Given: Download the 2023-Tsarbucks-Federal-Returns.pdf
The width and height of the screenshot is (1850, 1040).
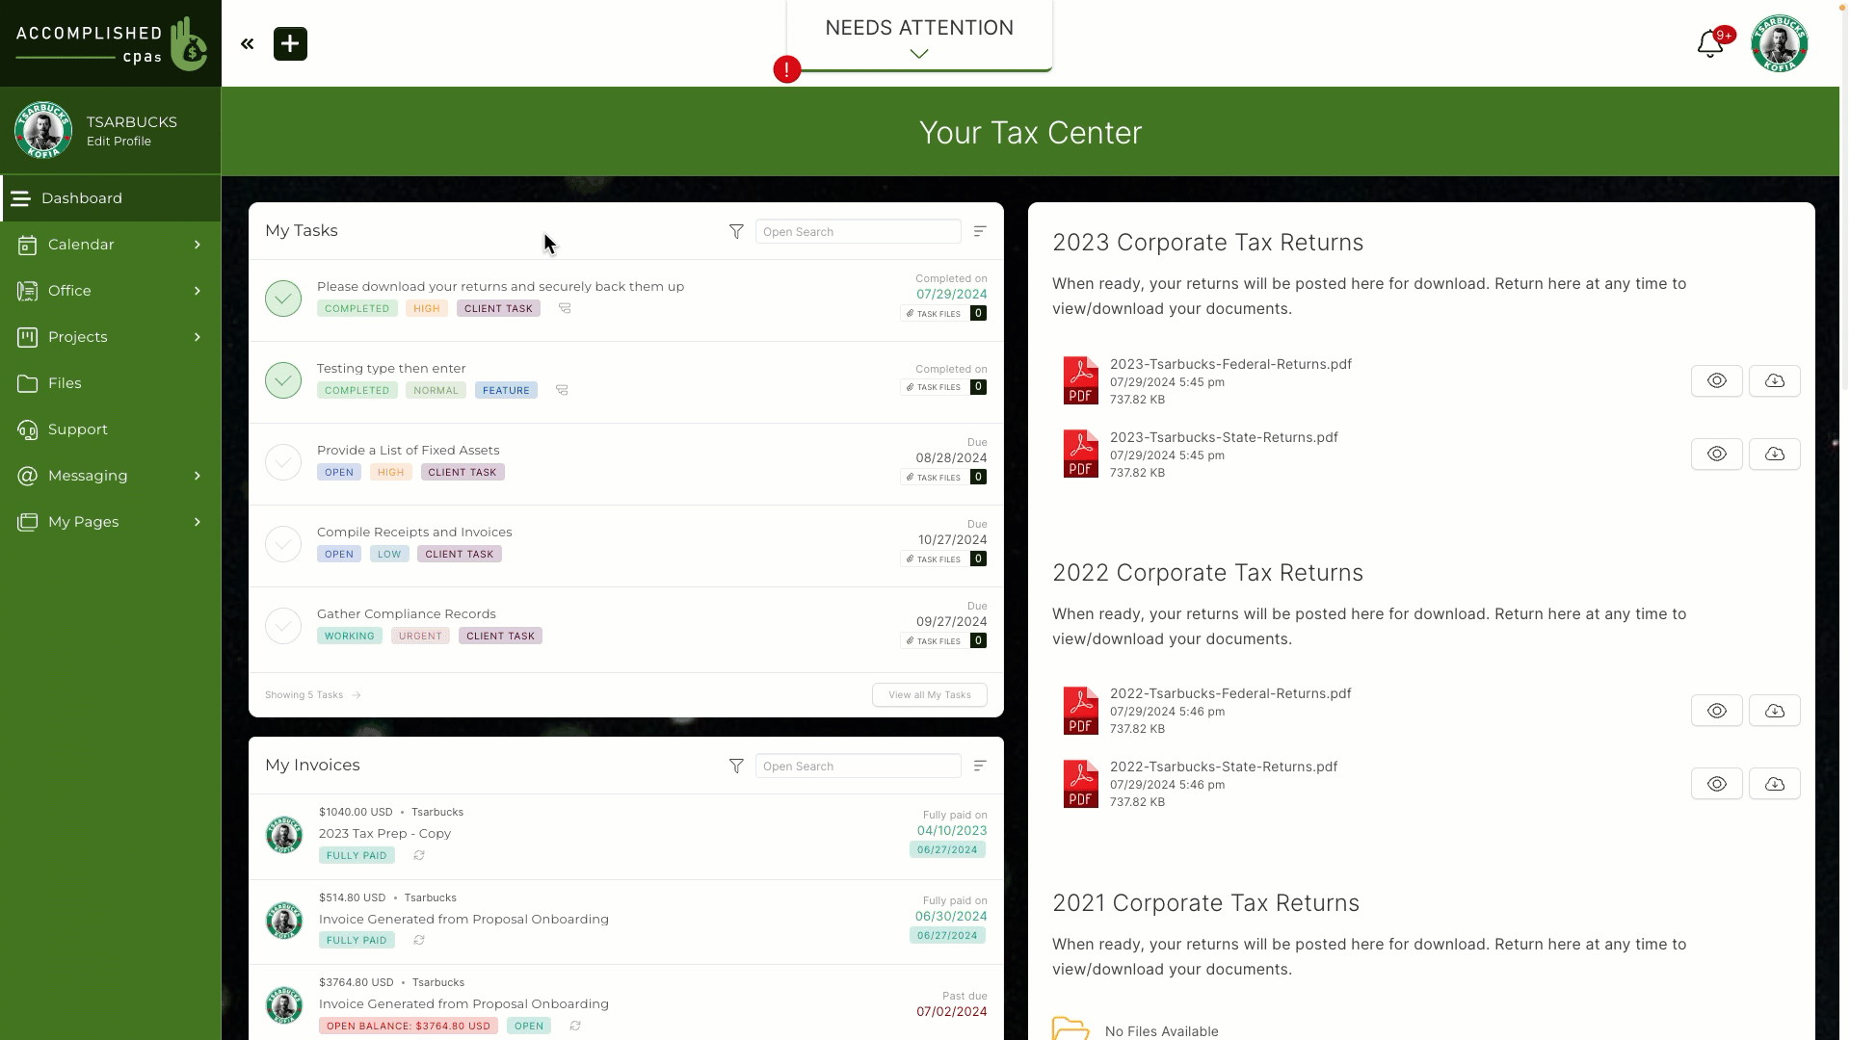Looking at the screenshot, I should (1774, 379).
